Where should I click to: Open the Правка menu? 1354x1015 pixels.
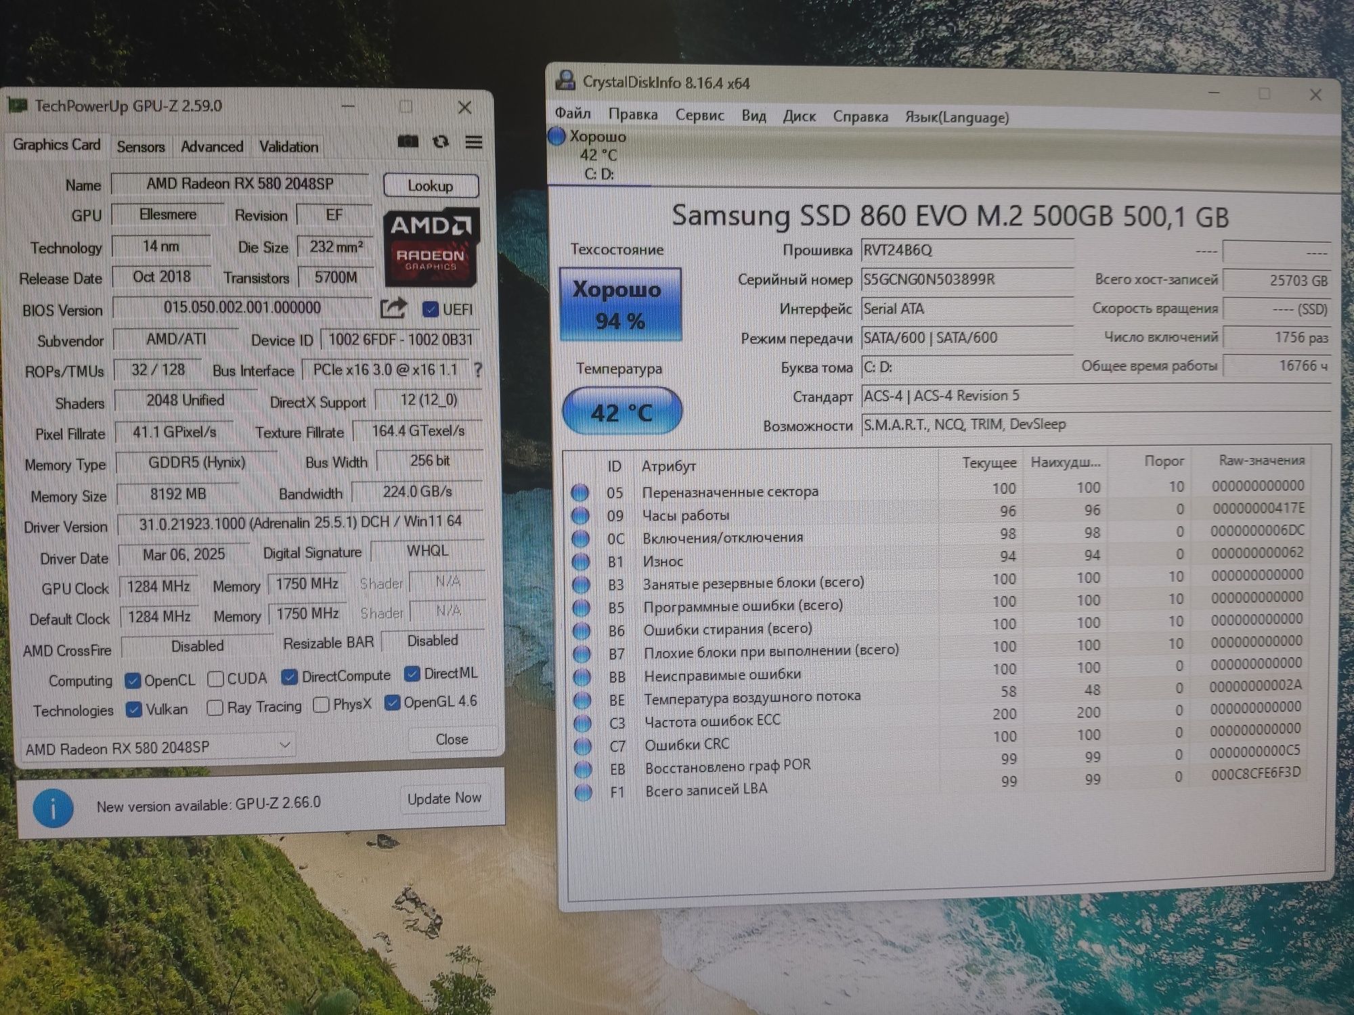point(633,114)
